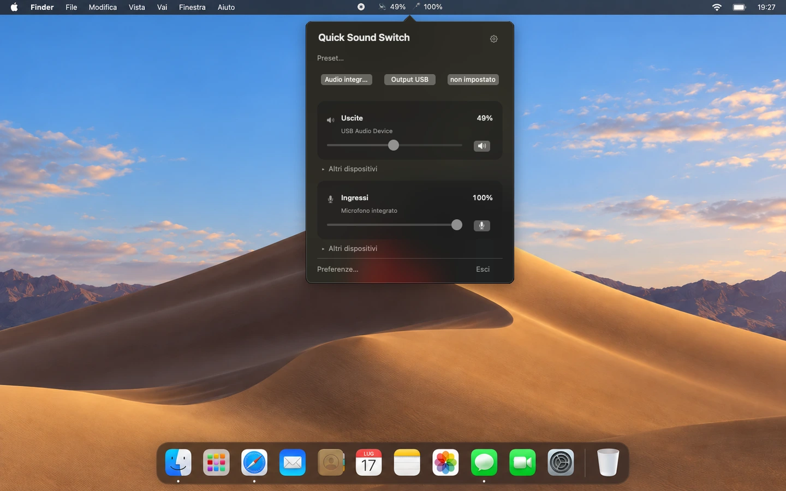786x491 pixels.
Task: Open Mail from the Dock
Action: point(293,463)
